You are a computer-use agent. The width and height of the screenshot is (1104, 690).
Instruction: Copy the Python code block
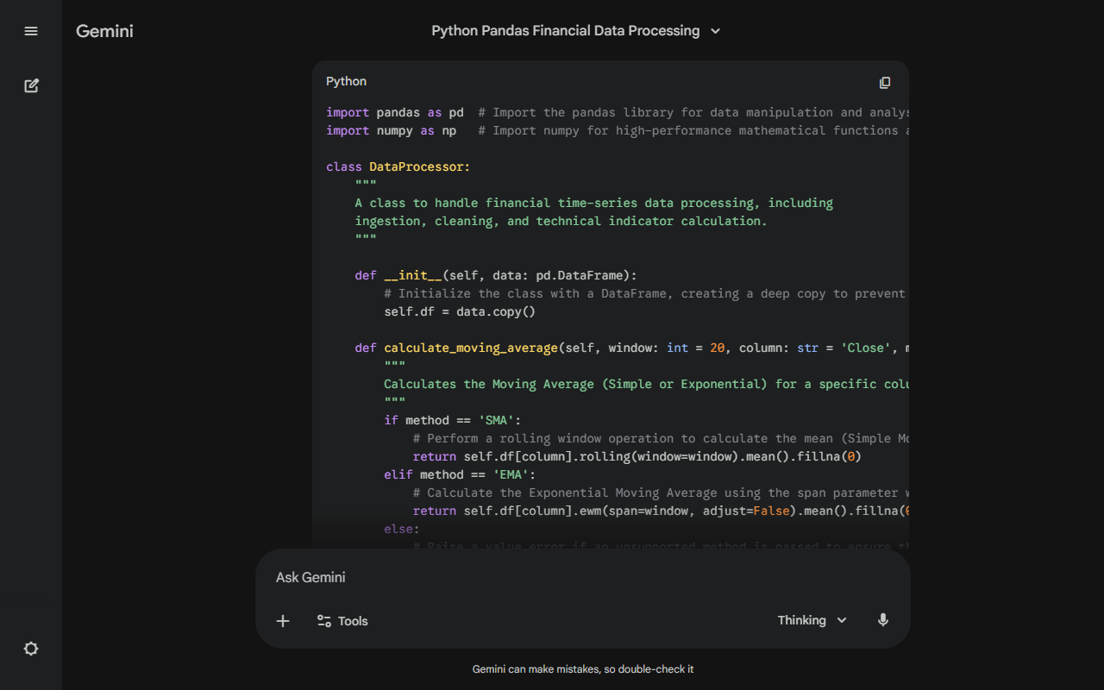point(884,83)
